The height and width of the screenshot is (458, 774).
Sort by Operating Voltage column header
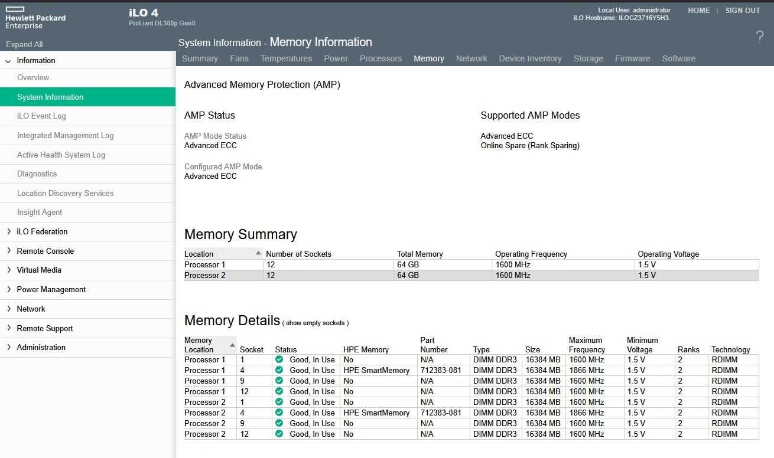[x=668, y=254]
